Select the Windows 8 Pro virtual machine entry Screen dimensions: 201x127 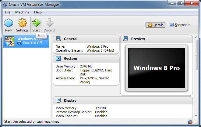coord(26,41)
